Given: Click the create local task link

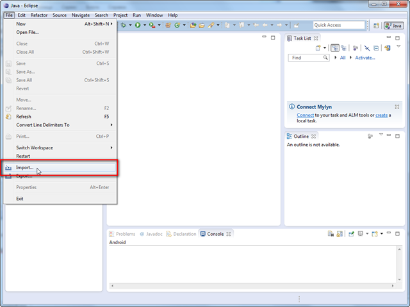Looking at the screenshot, I should 382,115.
